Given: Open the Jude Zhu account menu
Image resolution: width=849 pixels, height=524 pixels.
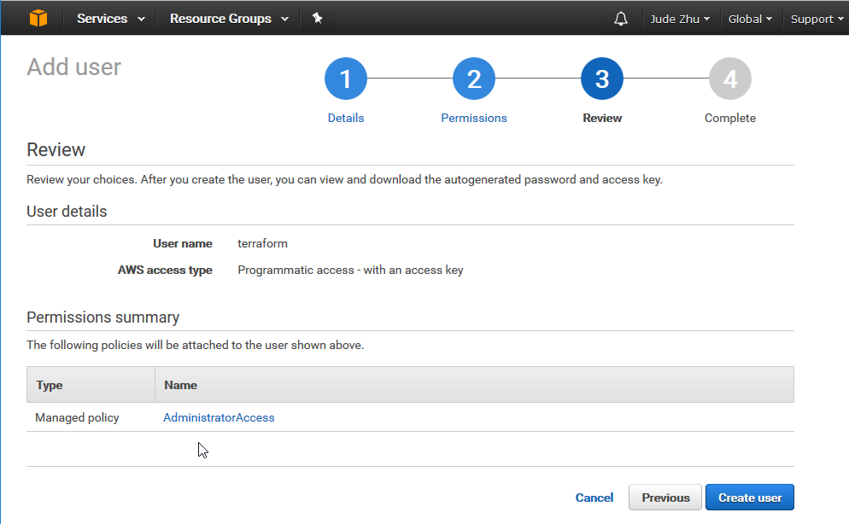Looking at the screenshot, I should click(680, 19).
